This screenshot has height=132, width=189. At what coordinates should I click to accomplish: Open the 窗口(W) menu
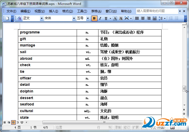[111, 11]
